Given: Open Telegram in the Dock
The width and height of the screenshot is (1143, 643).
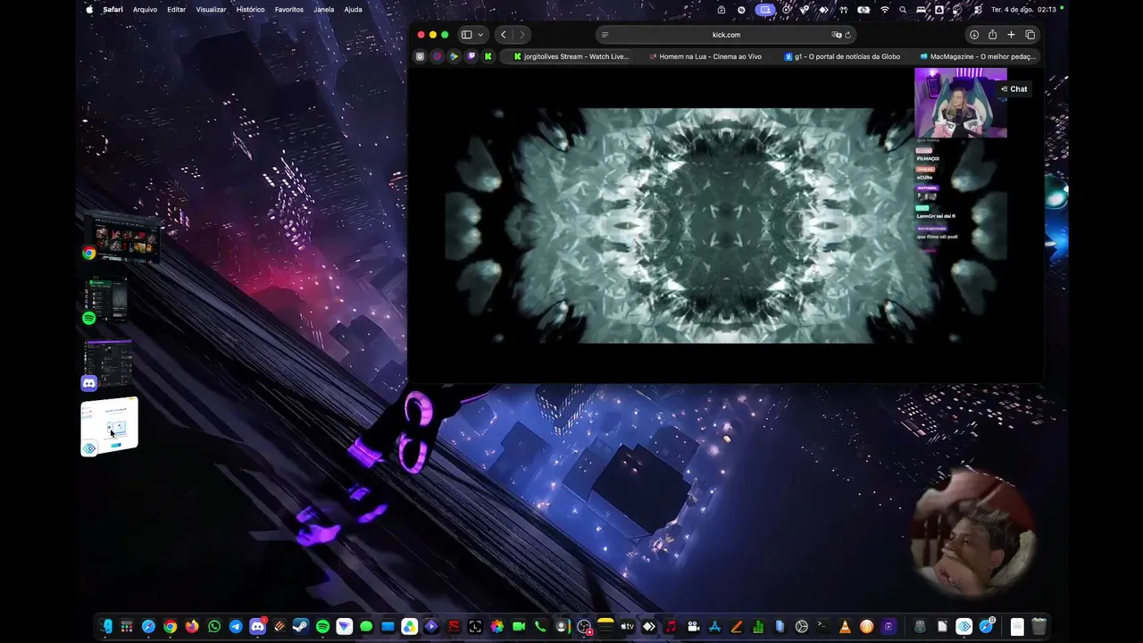Looking at the screenshot, I should point(236,627).
